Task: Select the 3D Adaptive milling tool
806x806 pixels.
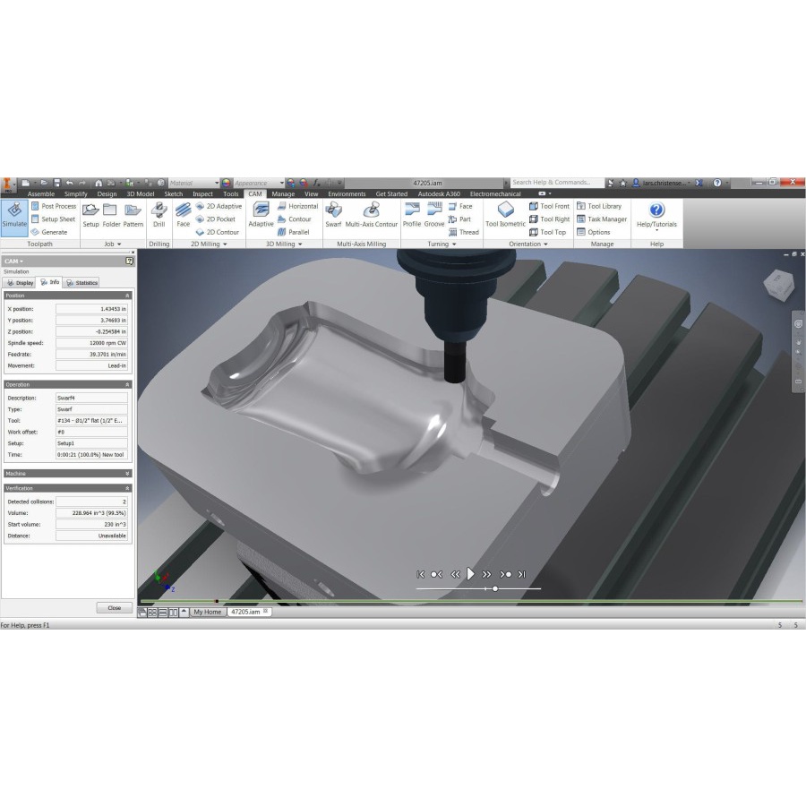Action: 261,215
